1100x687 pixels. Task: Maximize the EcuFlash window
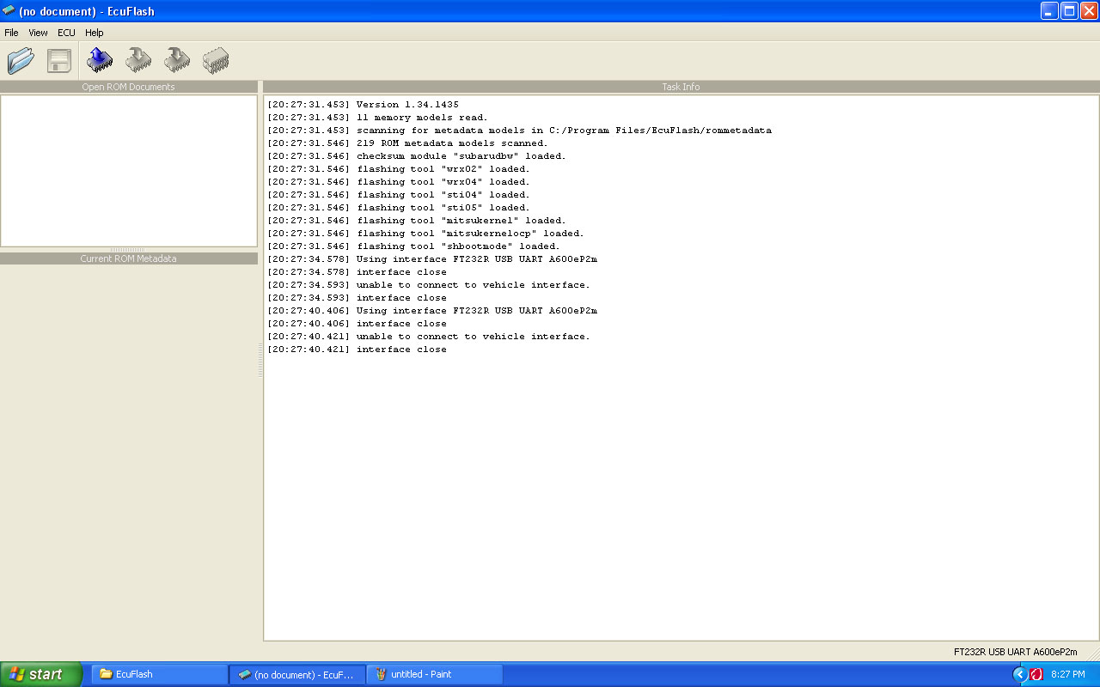[x=1069, y=11]
